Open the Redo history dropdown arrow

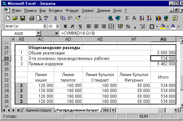pos(103,18)
